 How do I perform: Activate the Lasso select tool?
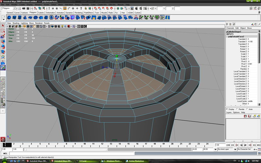3,31
